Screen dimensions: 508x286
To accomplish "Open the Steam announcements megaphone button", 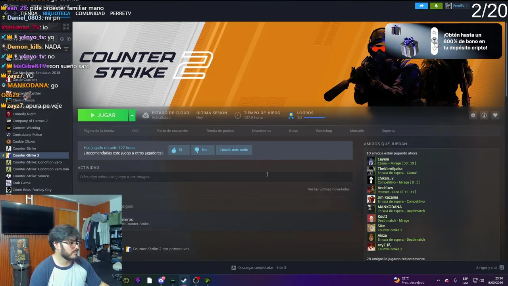I will click(x=421, y=6).
